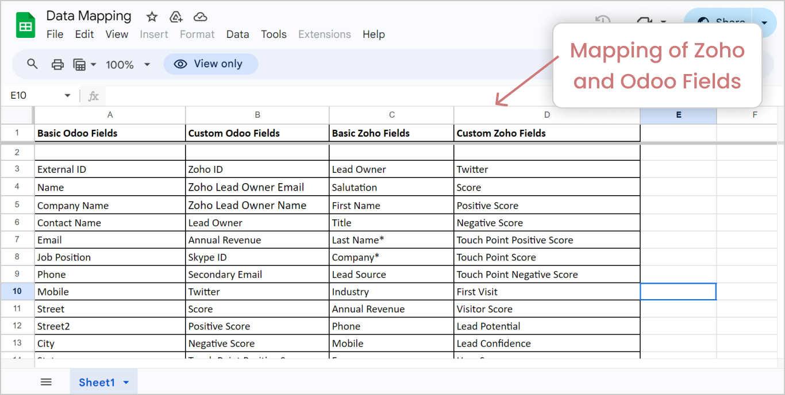This screenshot has width=785, height=395.
Task: Open the all sheets list icon
Action: (46, 381)
